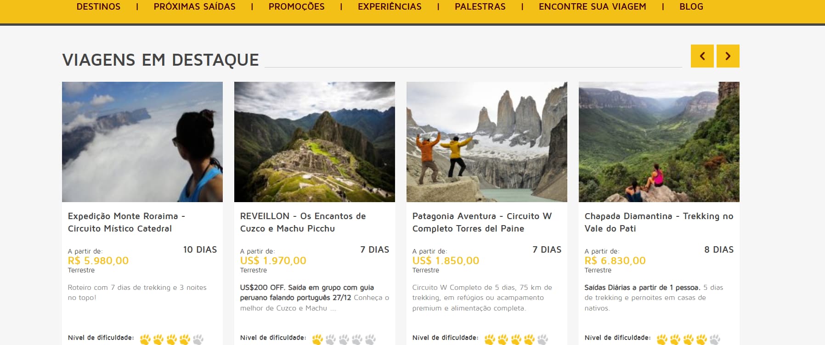Viewport: 825px width, 345px height.
Task: Open Patagonia Aventura Circuito W title
Action: point(482,222)
